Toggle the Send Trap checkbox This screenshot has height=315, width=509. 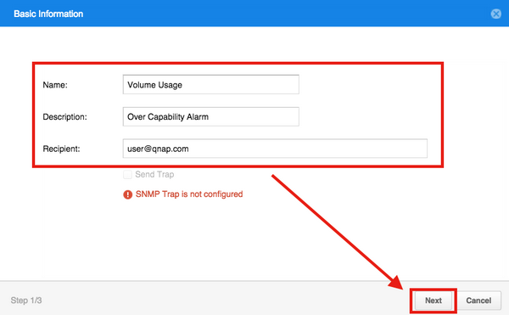click(127, 174)
